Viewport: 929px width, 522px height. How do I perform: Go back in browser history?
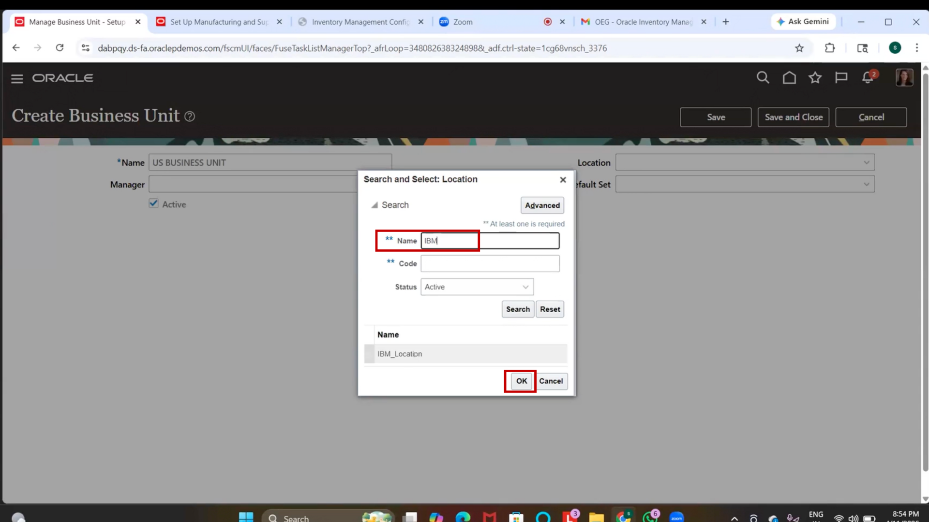(x=16, y=48)
